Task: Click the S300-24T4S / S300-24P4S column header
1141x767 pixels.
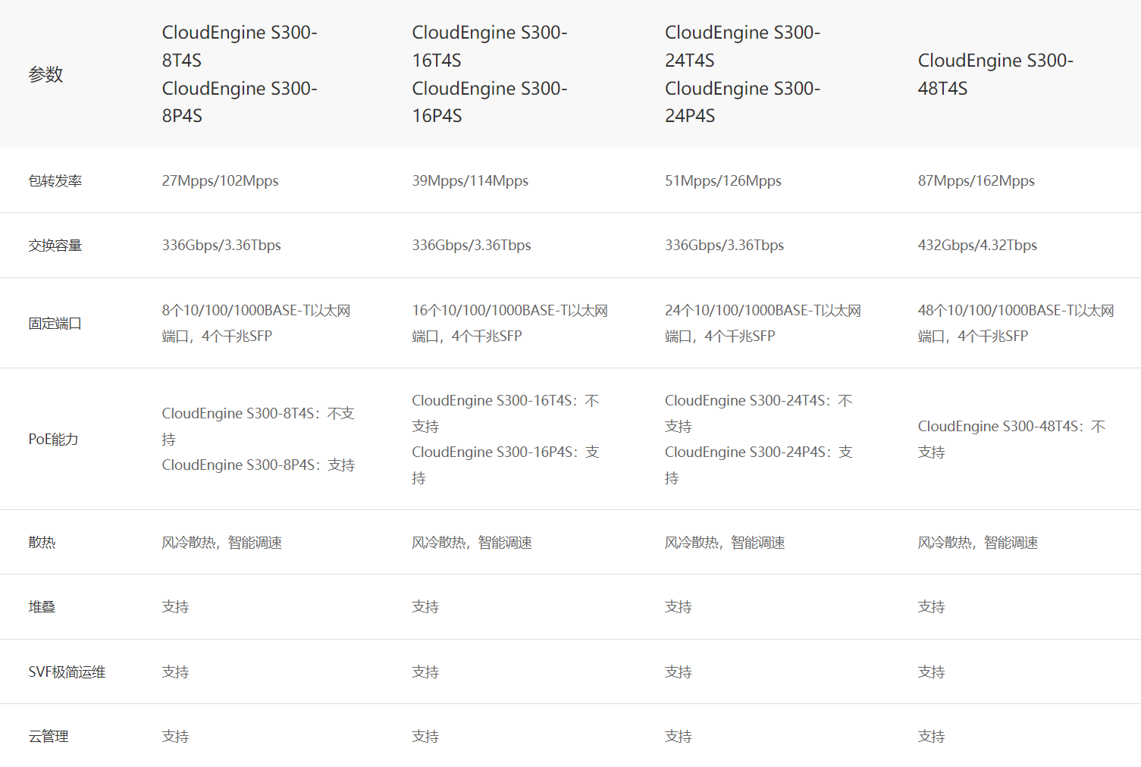Action: click(x=742, y=74)
